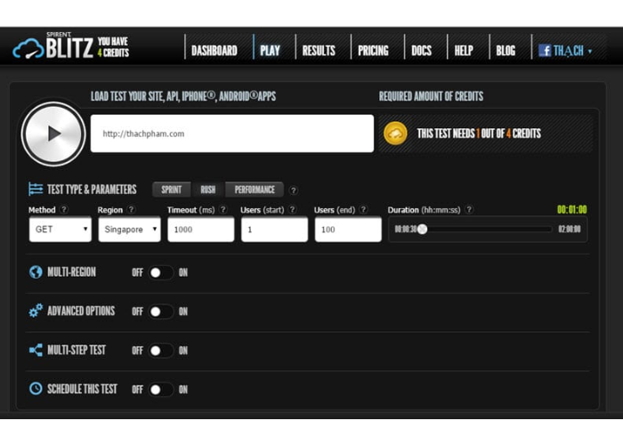623x445 pixels.
Task: Click the Users (start) field showing 1
Action: coord(274,230)
